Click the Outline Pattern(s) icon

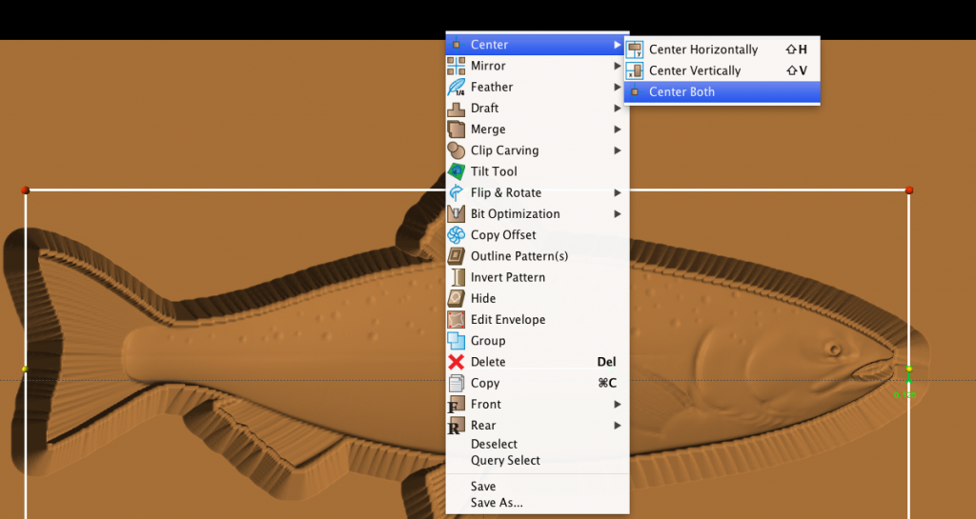point(457,256)
